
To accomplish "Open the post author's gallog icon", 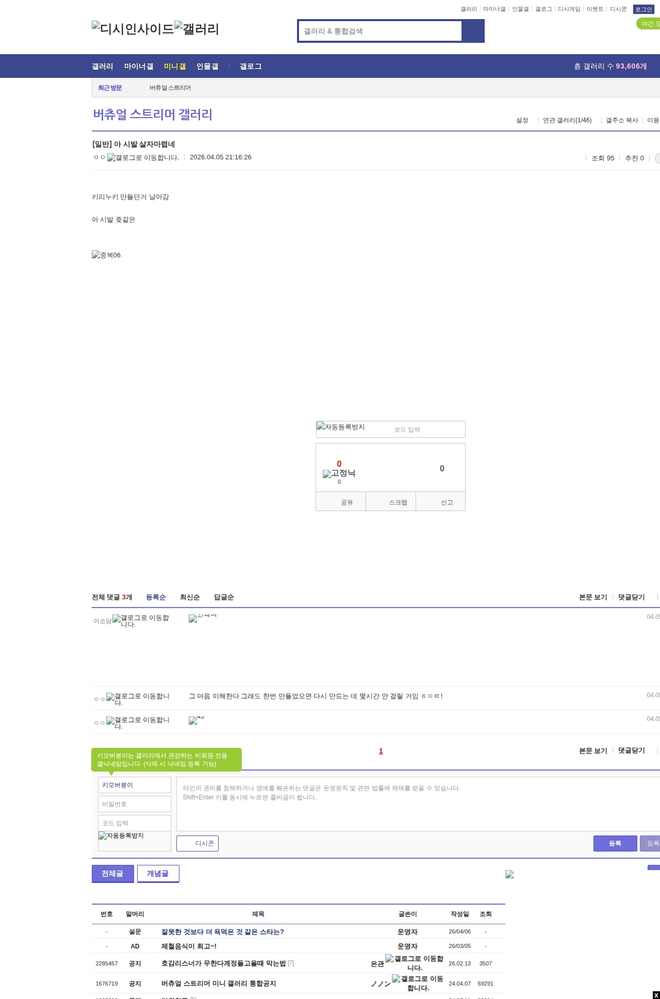I will click(143, 158).
